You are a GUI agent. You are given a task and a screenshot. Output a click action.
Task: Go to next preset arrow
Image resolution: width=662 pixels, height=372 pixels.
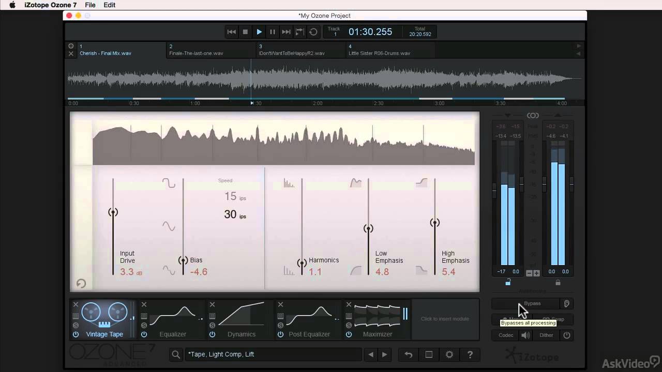click(384, 354)
